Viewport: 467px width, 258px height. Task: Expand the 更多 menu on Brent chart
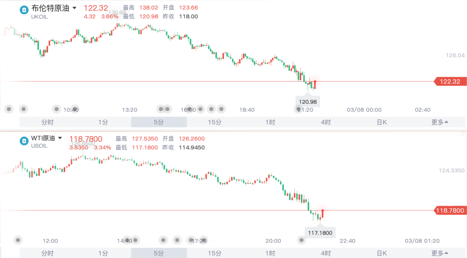tap(440, 122)
